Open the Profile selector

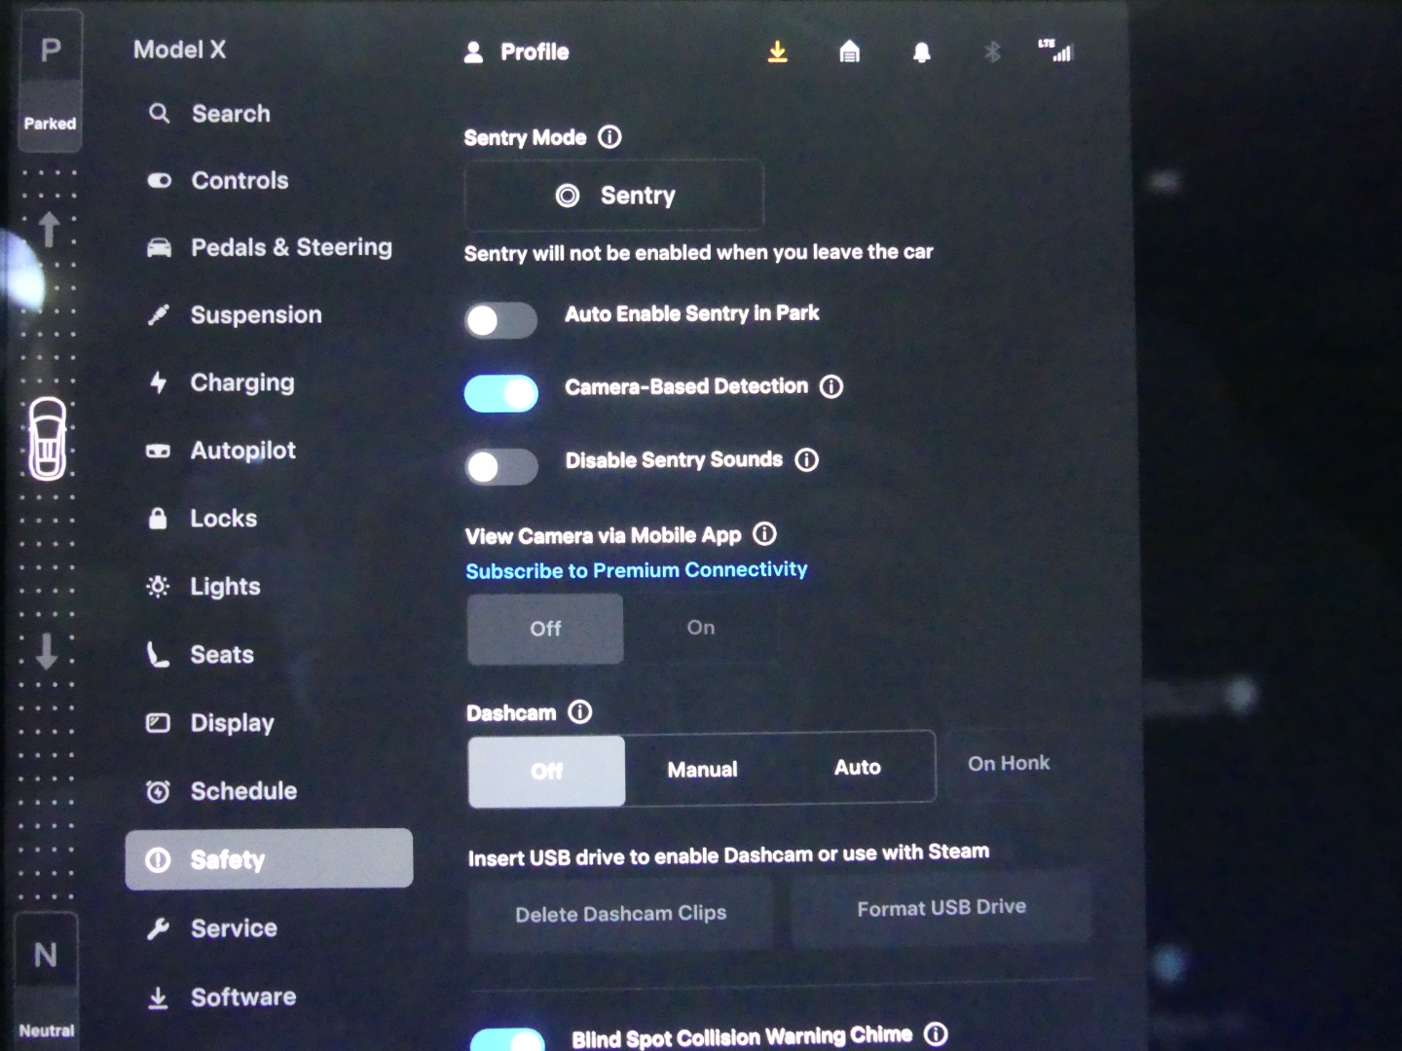(x=517, y=53)
